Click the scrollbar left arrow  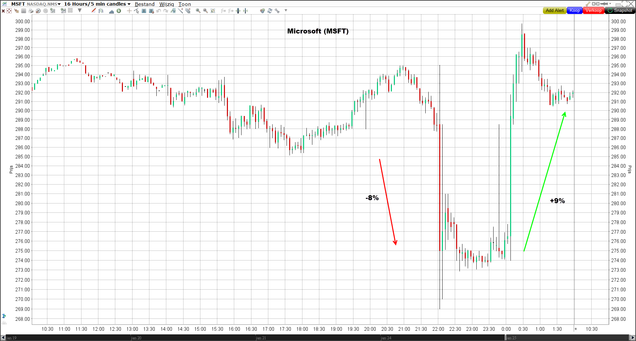tap(3, 338)
